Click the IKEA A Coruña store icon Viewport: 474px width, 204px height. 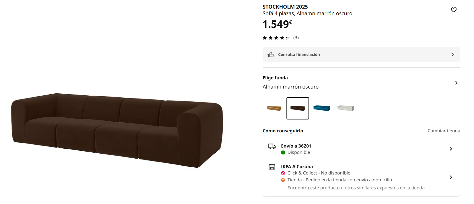click(x=272, y=167)
